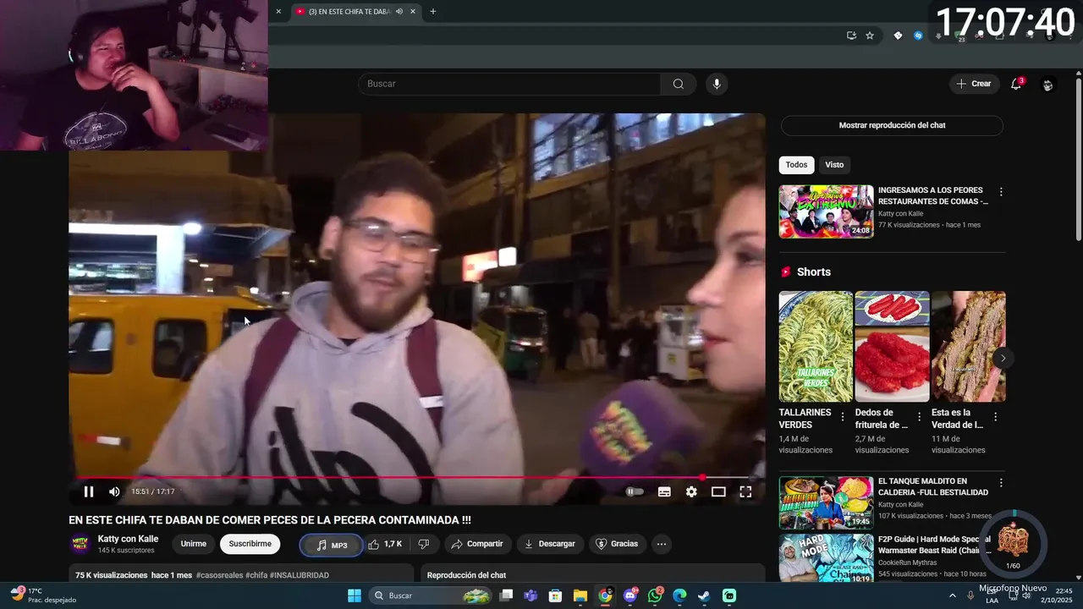Mute the tab via speaker icon

click(x=399, y=12)
